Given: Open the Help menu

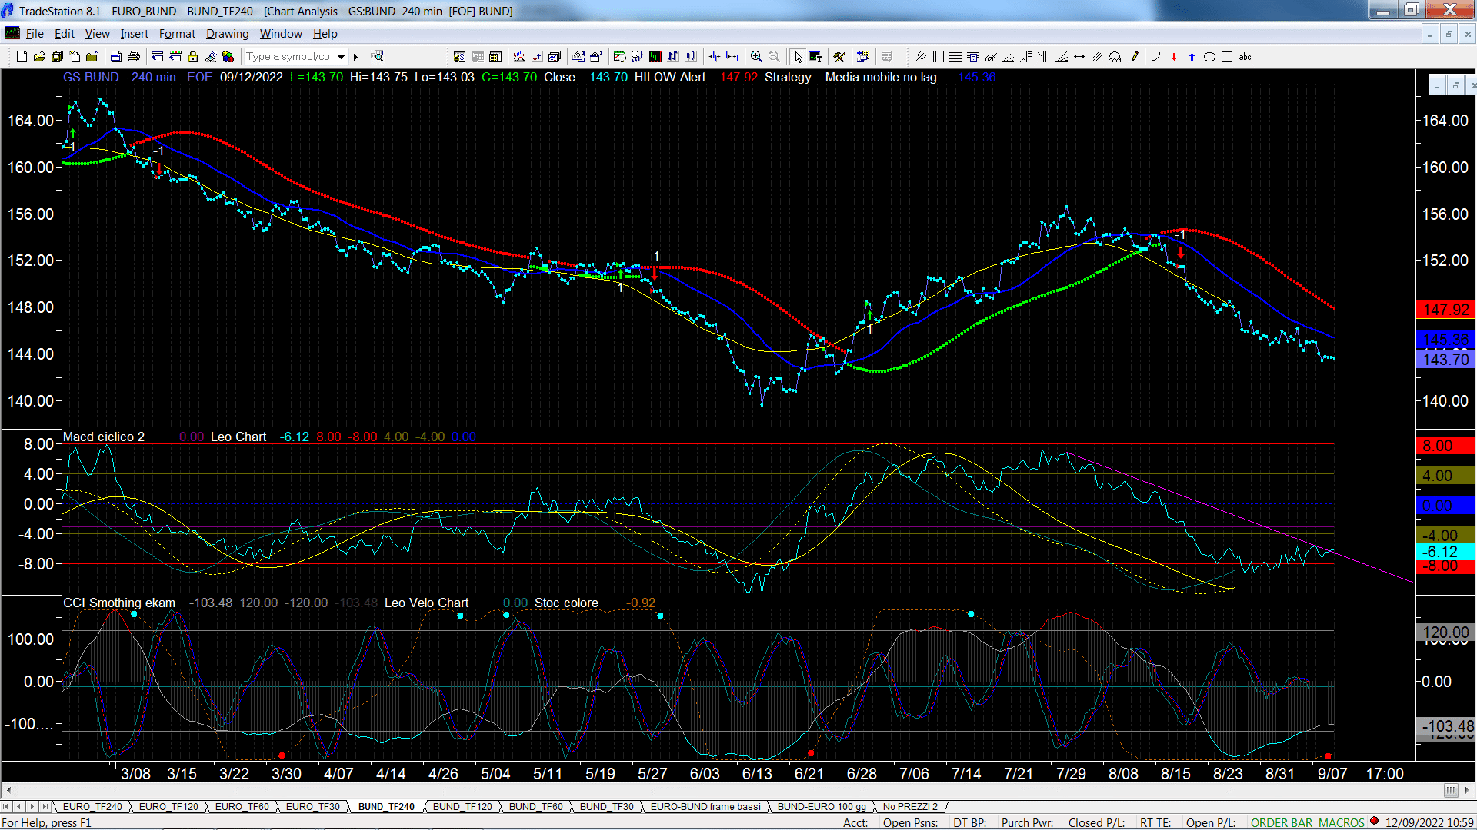Looking at the screenshot, I should 325,34.
